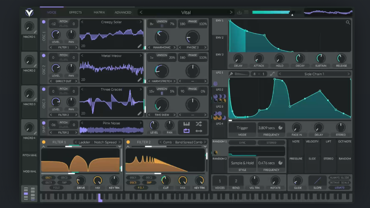Go to next OSC 1 wavetable after Creepy Solar

click(141, 22)
